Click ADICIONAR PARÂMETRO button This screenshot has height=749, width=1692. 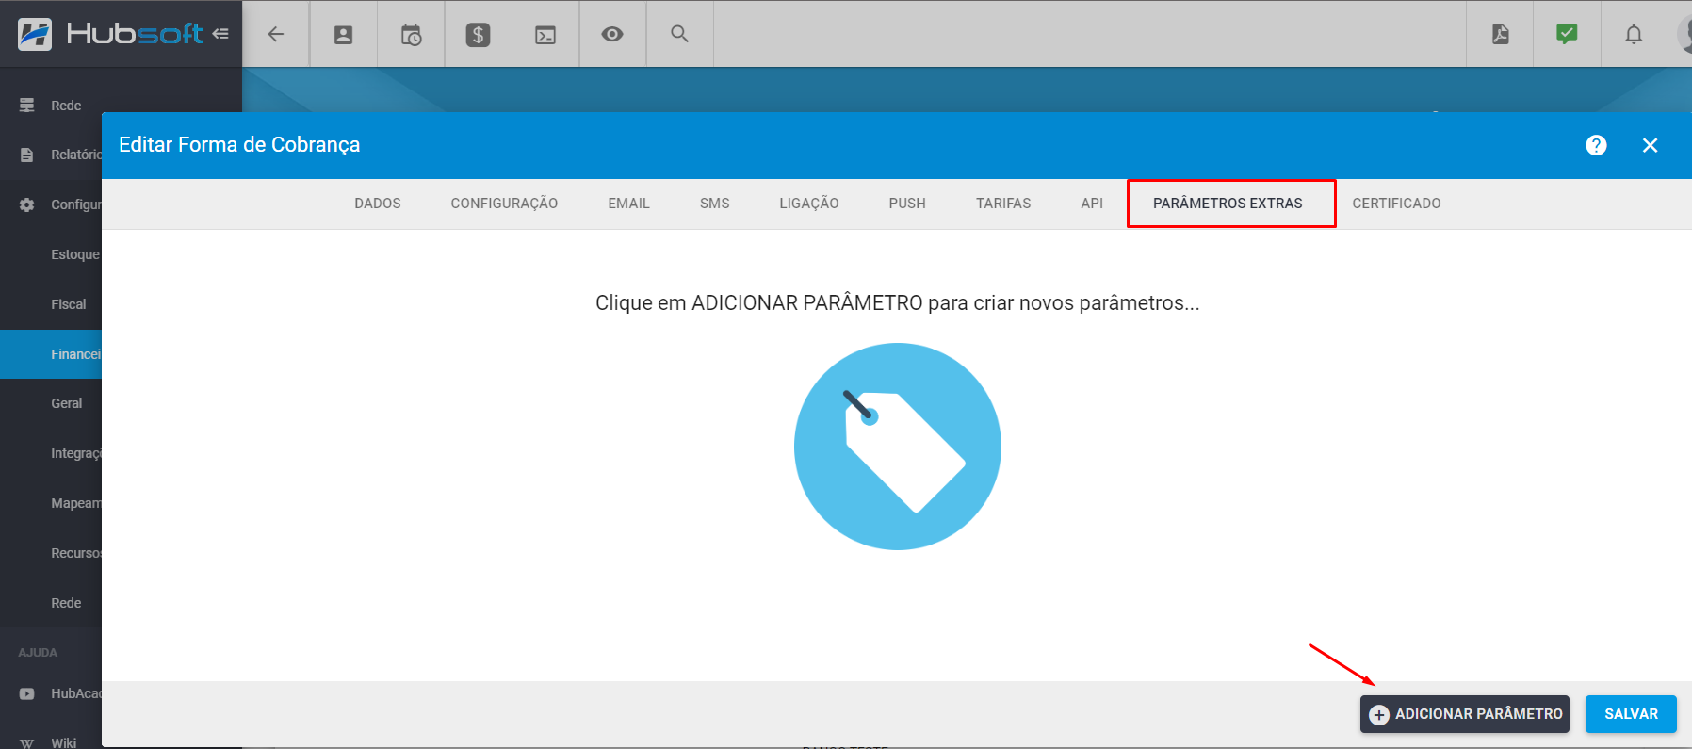pos(1465,714)
